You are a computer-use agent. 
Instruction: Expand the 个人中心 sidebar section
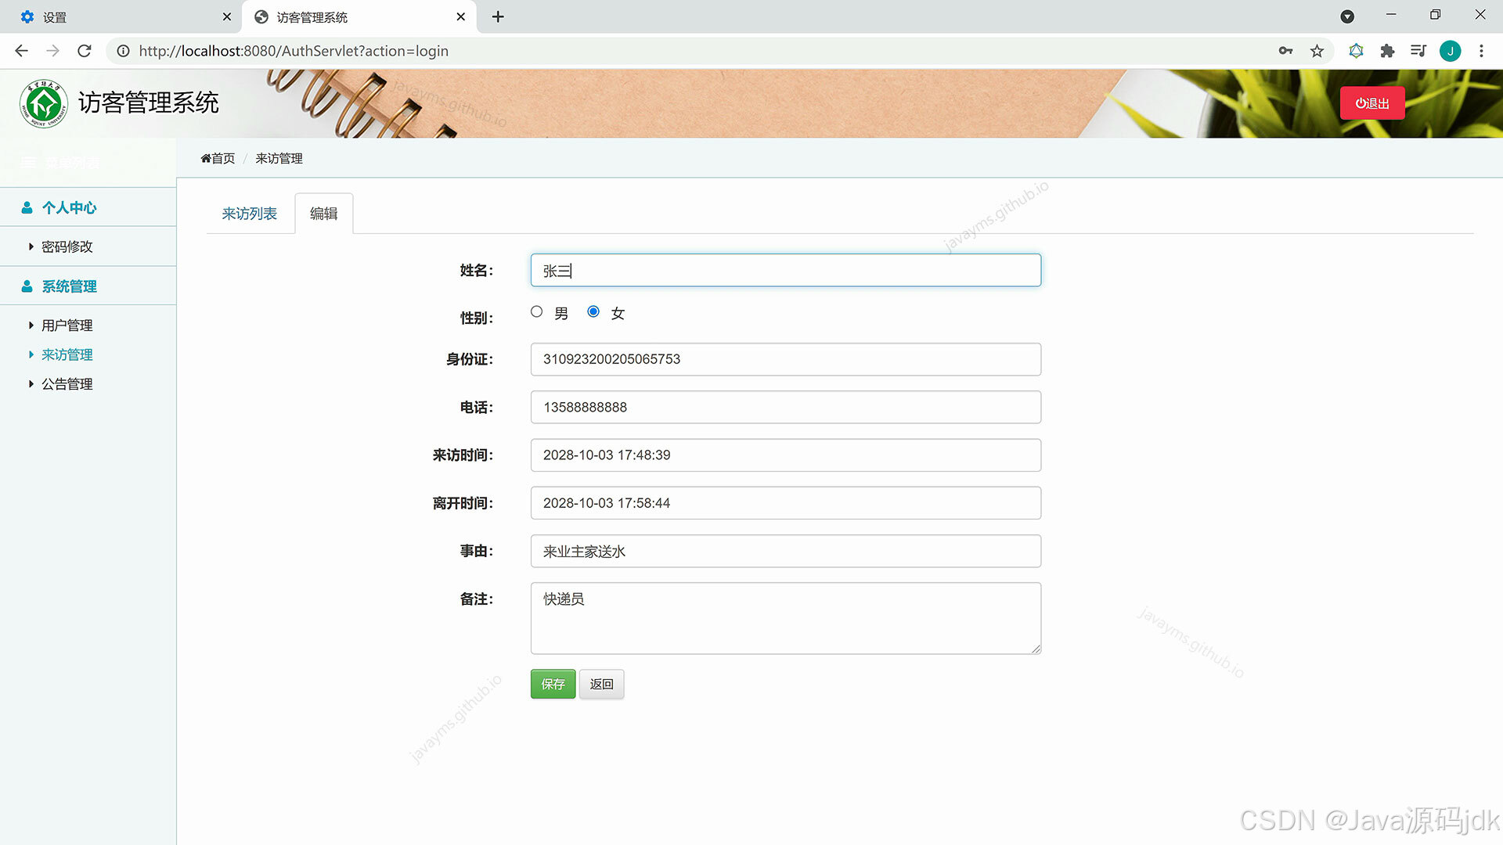click(x=88, y=207)
